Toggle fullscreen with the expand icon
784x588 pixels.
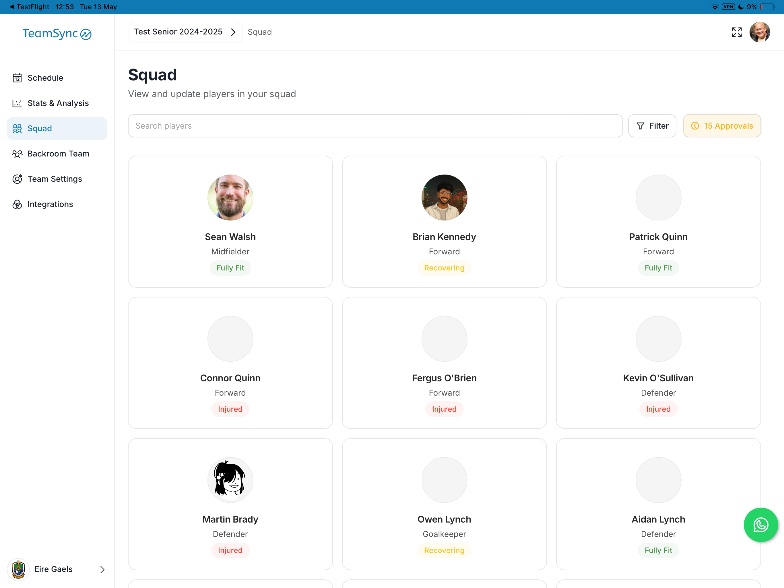(x=737, y=32)
